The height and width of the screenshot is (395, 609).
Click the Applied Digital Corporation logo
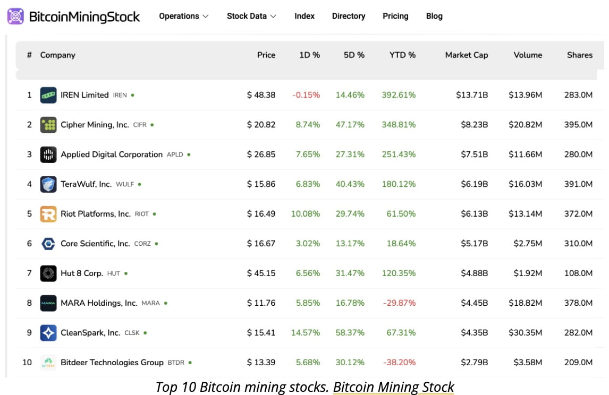click(48, 154)
